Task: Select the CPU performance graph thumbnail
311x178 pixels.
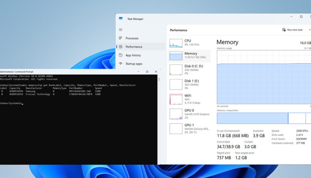Action: tap(176, 43)
